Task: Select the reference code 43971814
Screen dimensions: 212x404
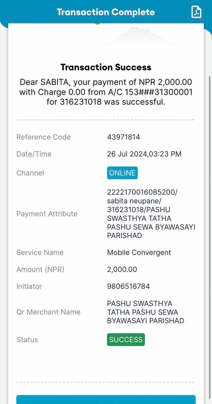Action: tap(124, 137)
